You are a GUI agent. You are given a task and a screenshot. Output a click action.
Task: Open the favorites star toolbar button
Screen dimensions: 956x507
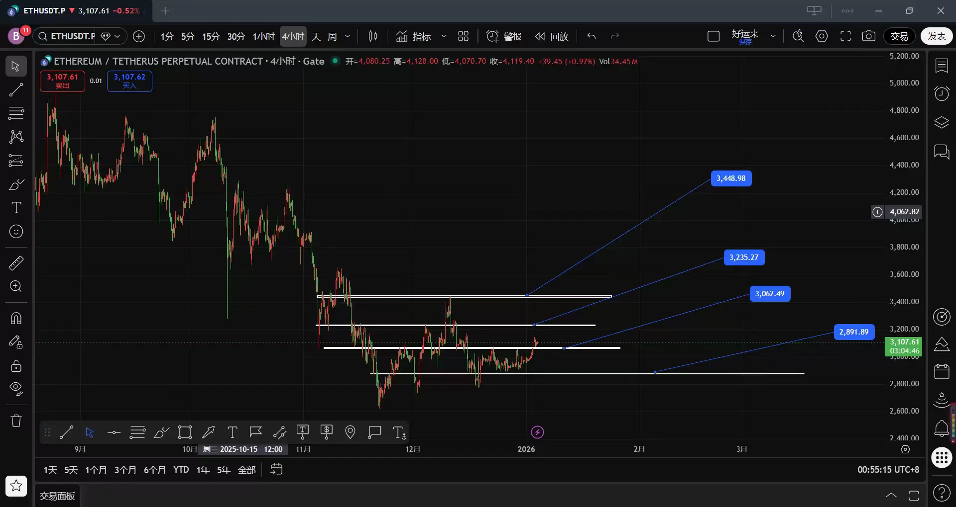pyautogui.click(x=16, y=486)
